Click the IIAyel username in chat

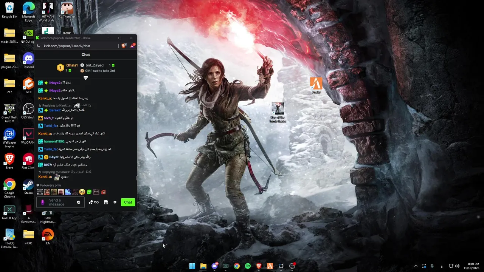pyautogui.click(x=54, y=157)
